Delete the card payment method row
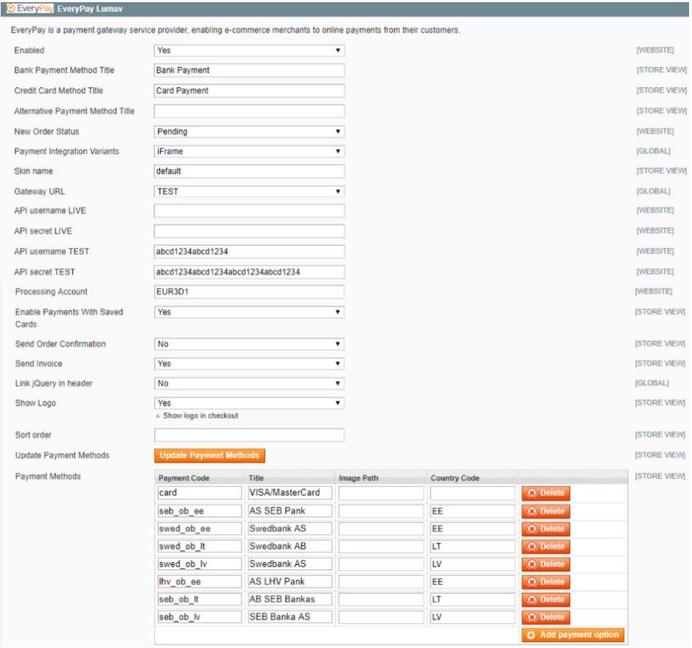The height and width of the screenshot is (648, 692). pos(546,493)
